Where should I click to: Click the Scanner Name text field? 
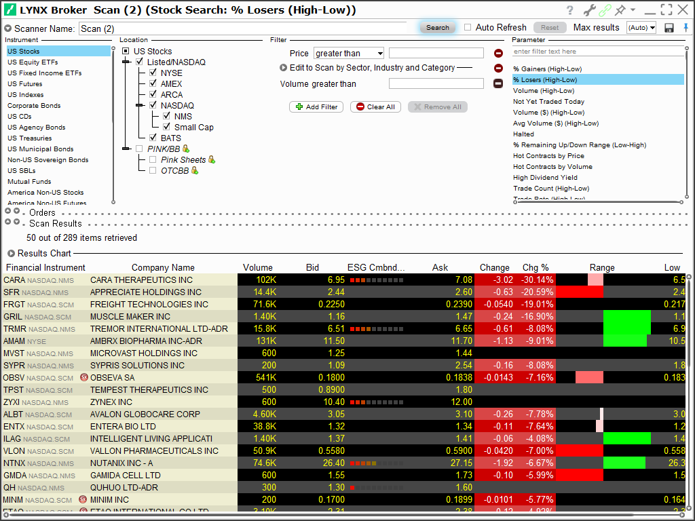(x=243, y=28)
